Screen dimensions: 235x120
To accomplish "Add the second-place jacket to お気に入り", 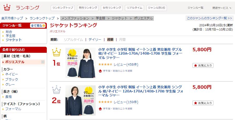I will point(203,103).
